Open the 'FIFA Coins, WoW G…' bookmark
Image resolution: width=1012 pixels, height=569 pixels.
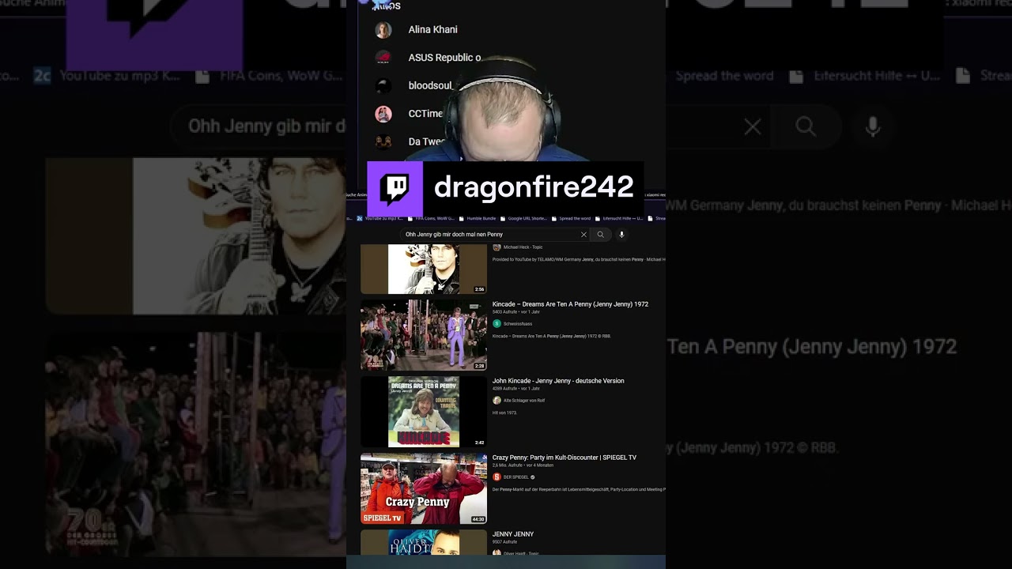431,218
